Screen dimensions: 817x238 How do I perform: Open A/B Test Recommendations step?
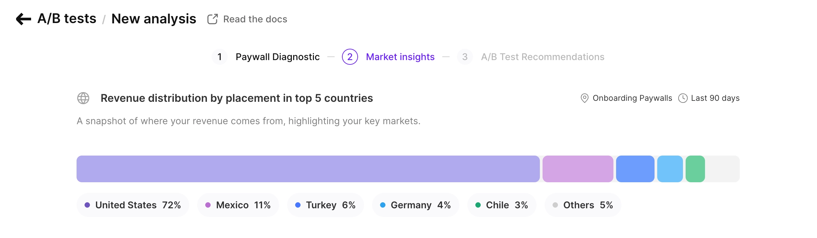543,57
